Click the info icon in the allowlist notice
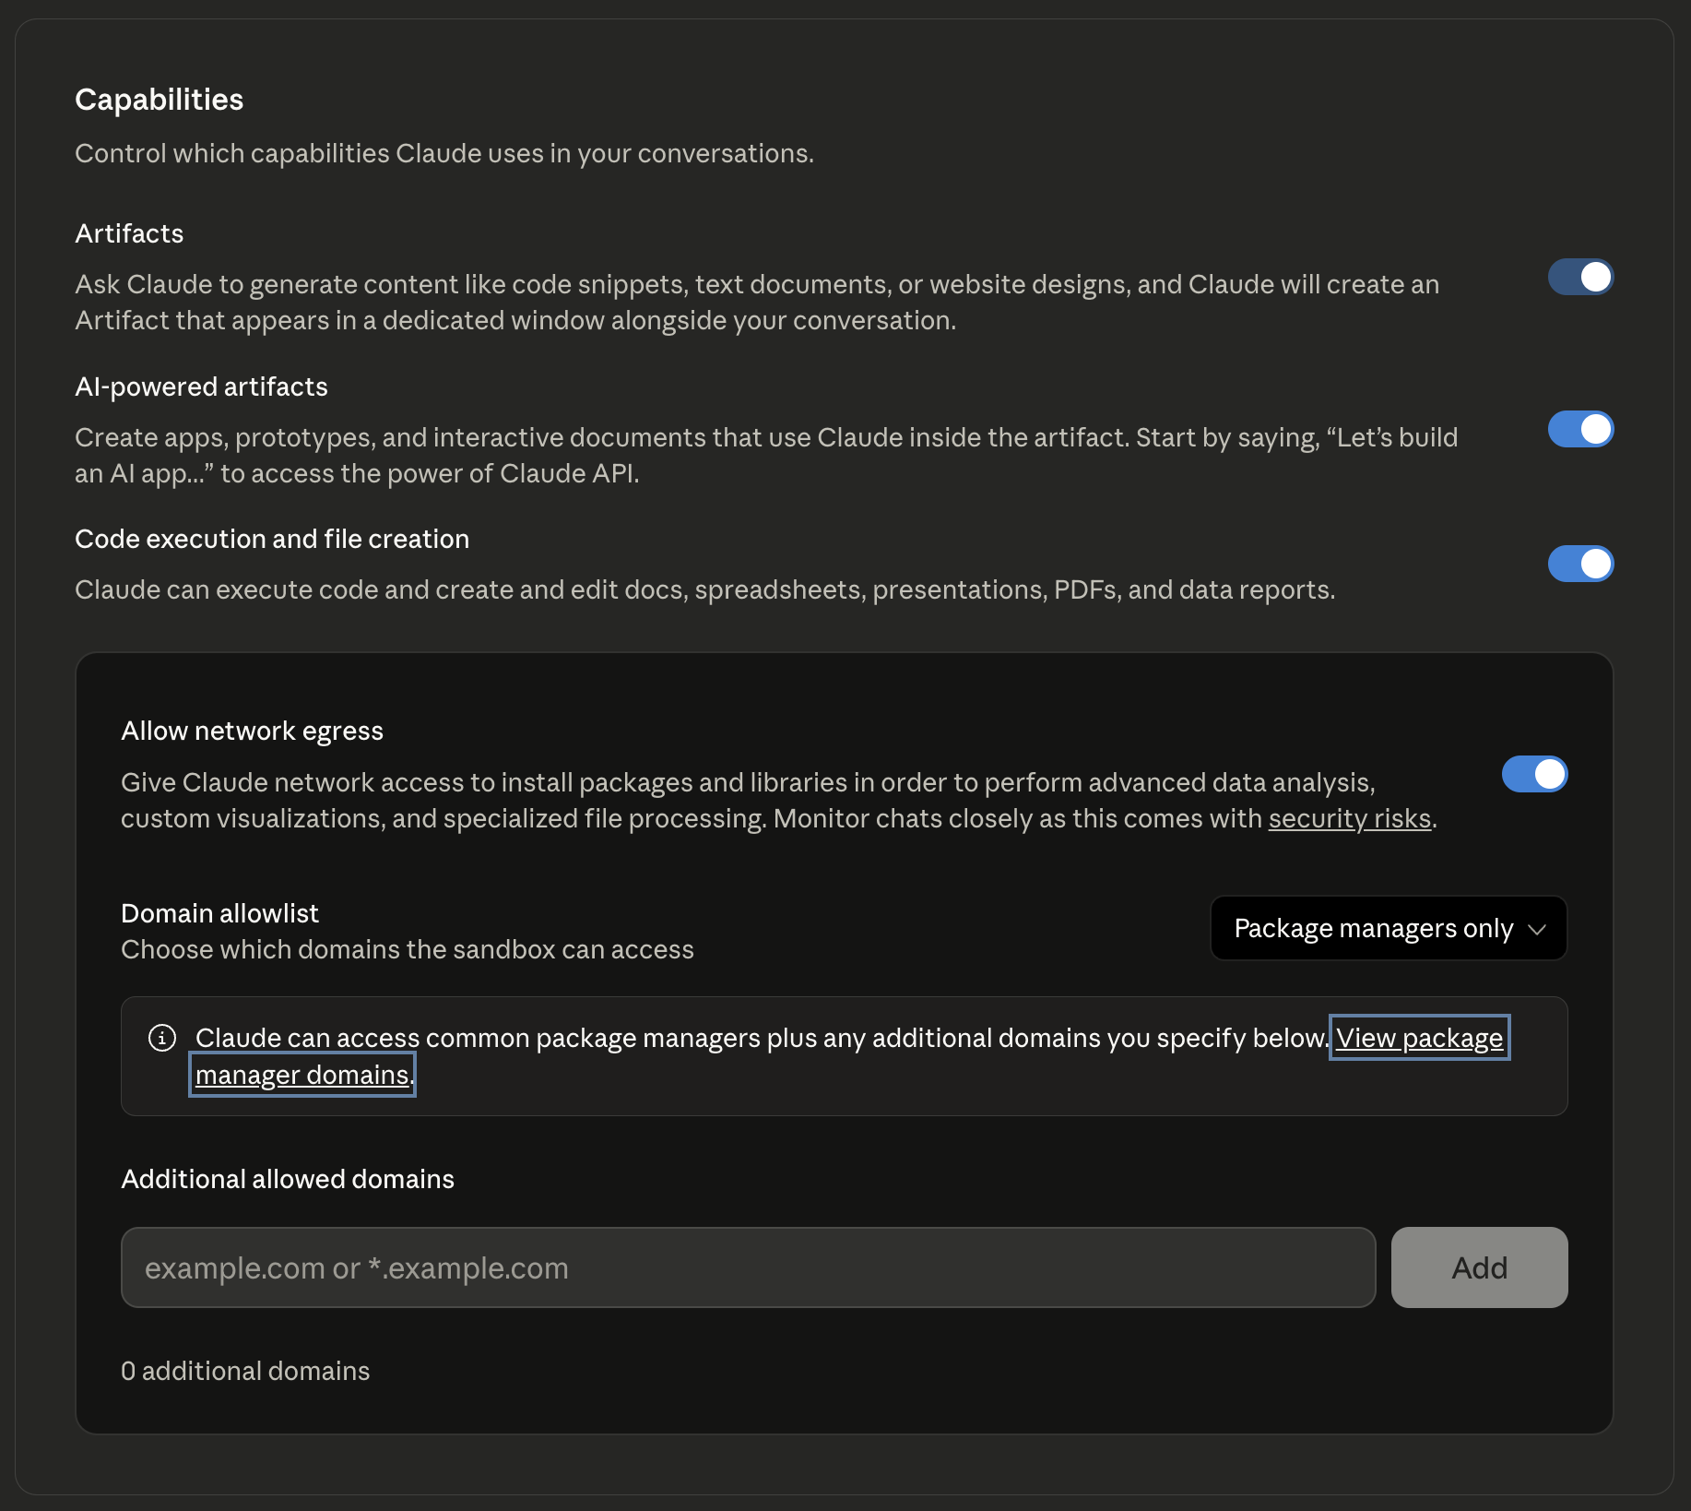1691x1511 pixels. [x=161, y=1038]
